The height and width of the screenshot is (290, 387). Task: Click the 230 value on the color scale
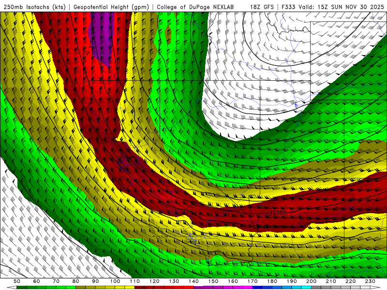click(x=370, y=281)
